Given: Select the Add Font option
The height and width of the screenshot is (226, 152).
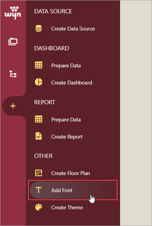Looking at the screenshot, I should point(73,190).
